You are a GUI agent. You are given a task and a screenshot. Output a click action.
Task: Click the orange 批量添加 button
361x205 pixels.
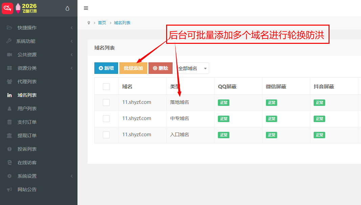(x=133, y=68)
